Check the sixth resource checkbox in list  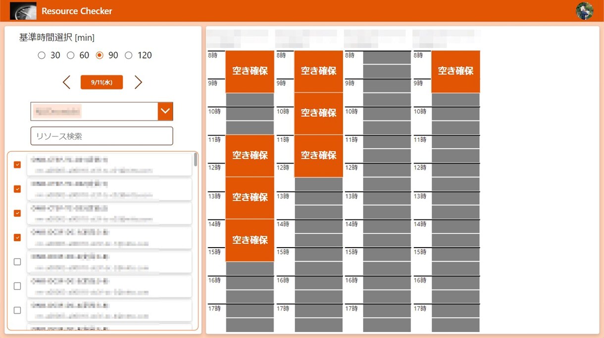pos(17,286)
